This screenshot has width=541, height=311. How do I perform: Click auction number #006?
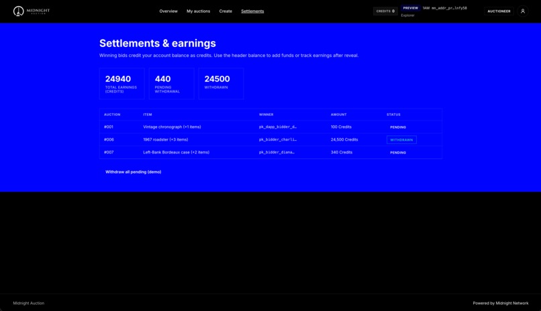[109, 139]
